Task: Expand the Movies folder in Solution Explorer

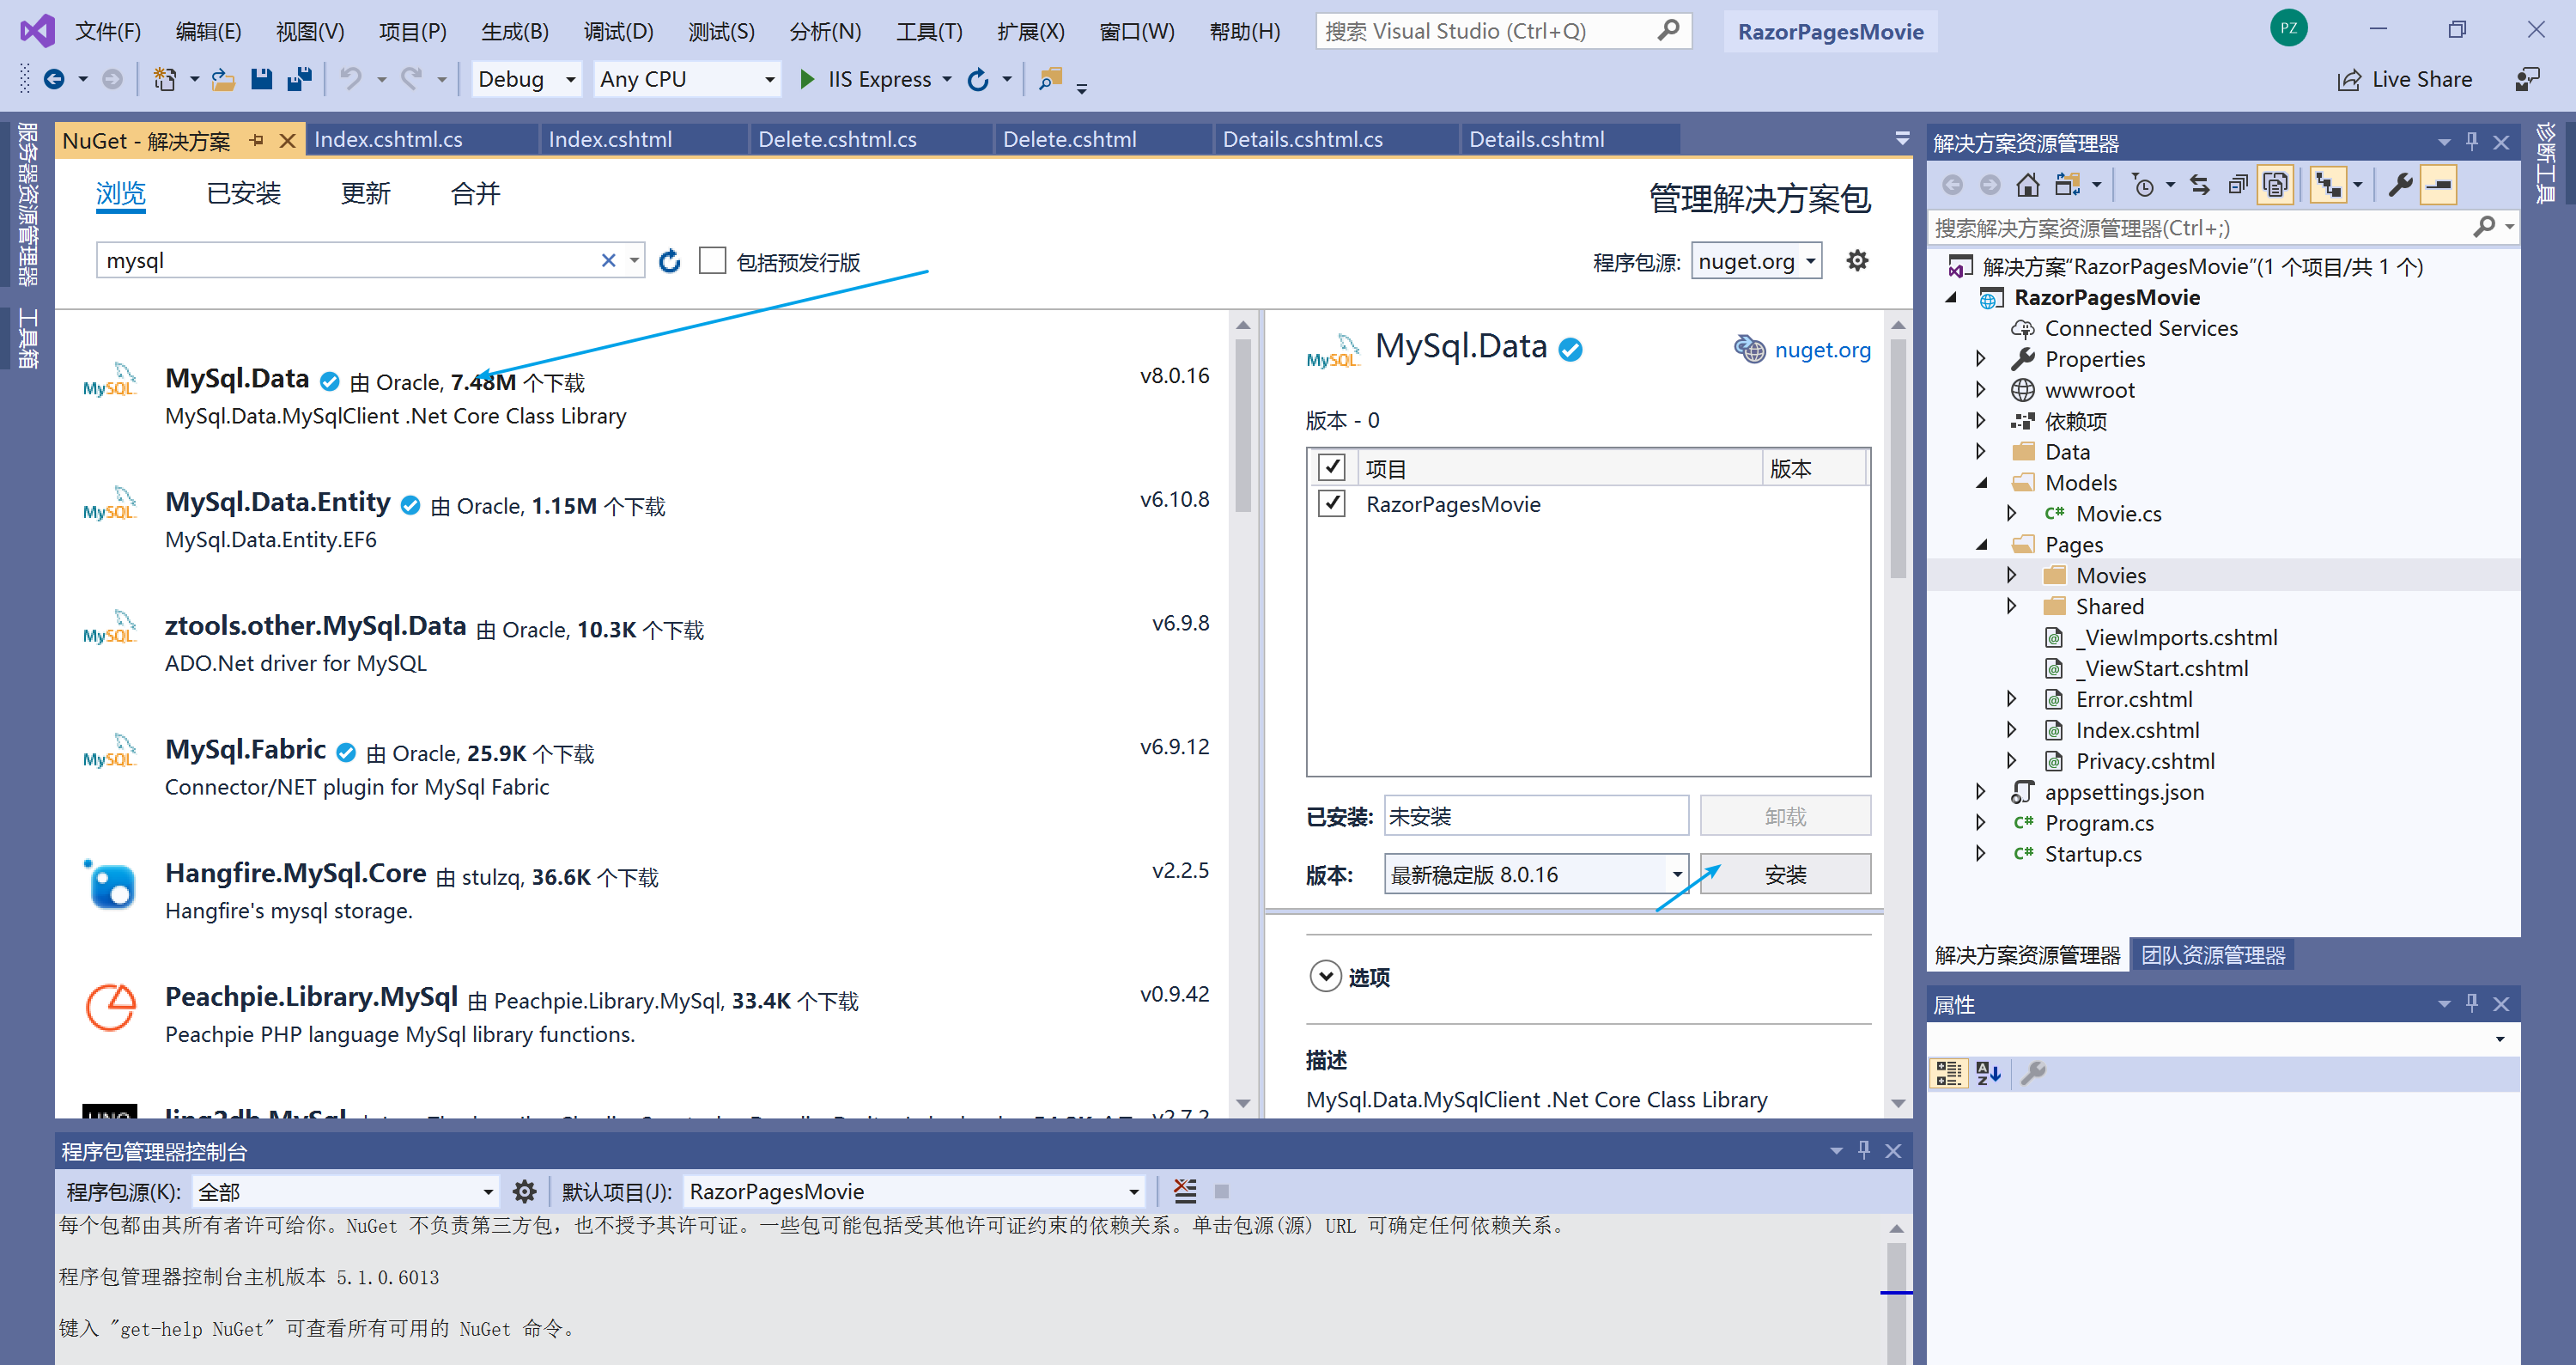Action: click(2012, 576)
